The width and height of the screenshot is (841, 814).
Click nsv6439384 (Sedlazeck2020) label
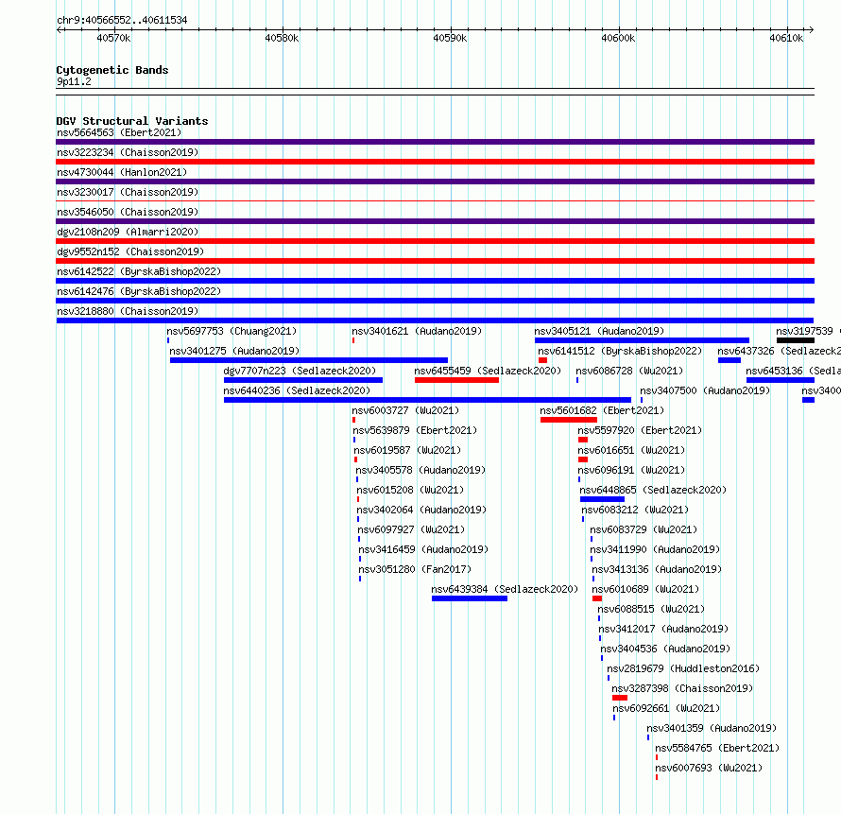point(505,589)
